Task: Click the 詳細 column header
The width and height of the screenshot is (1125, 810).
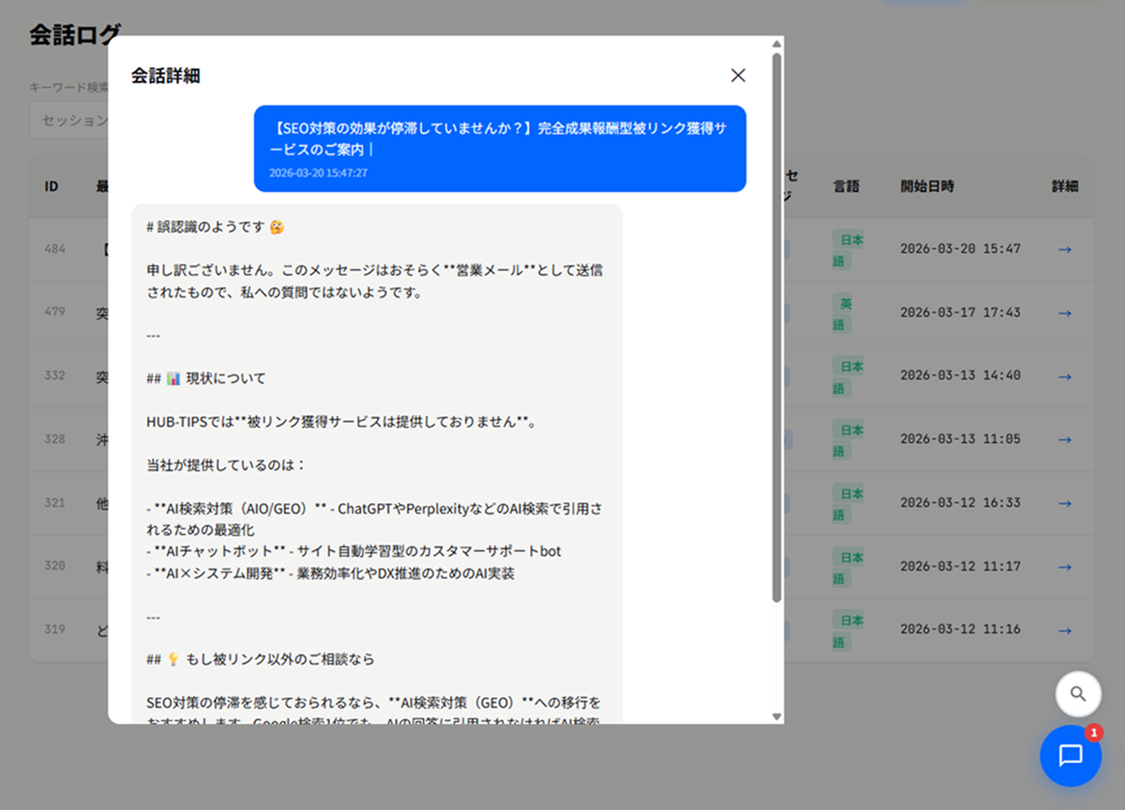Action: coord(1065,186)
